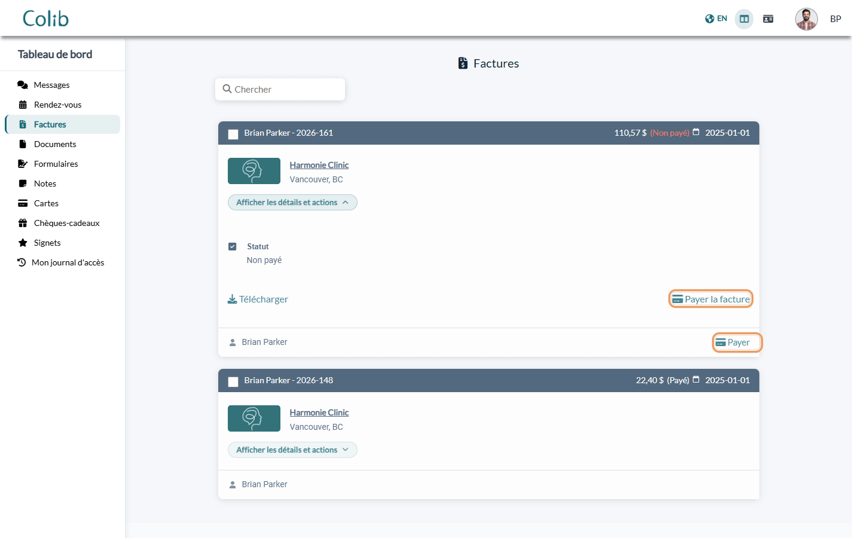The height and width of the screenshot is (538, 861).
Task: Click the Cartes credit card icon
Action: 23,203
